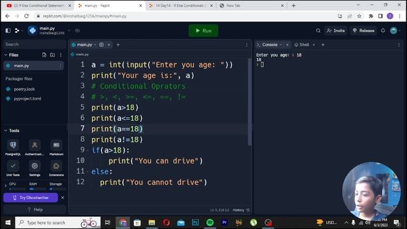
Task: Open poetry.lock file
Action: (24, 89)
